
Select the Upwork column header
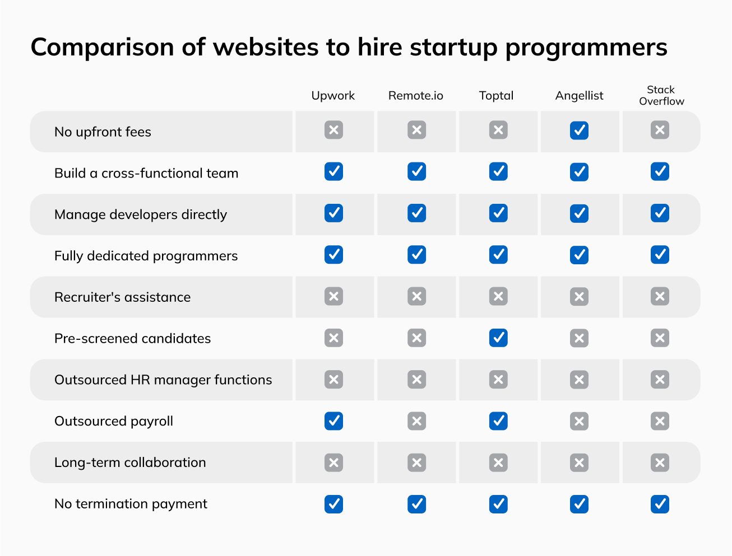pos(333,96)
